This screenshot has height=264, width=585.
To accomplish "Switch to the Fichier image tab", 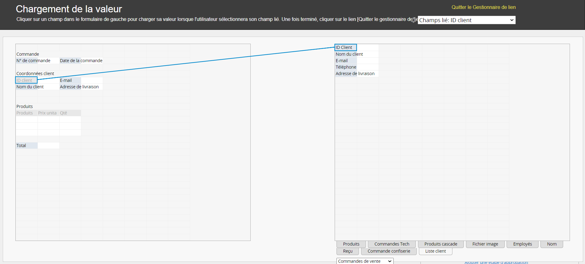I will coord(485,244).
